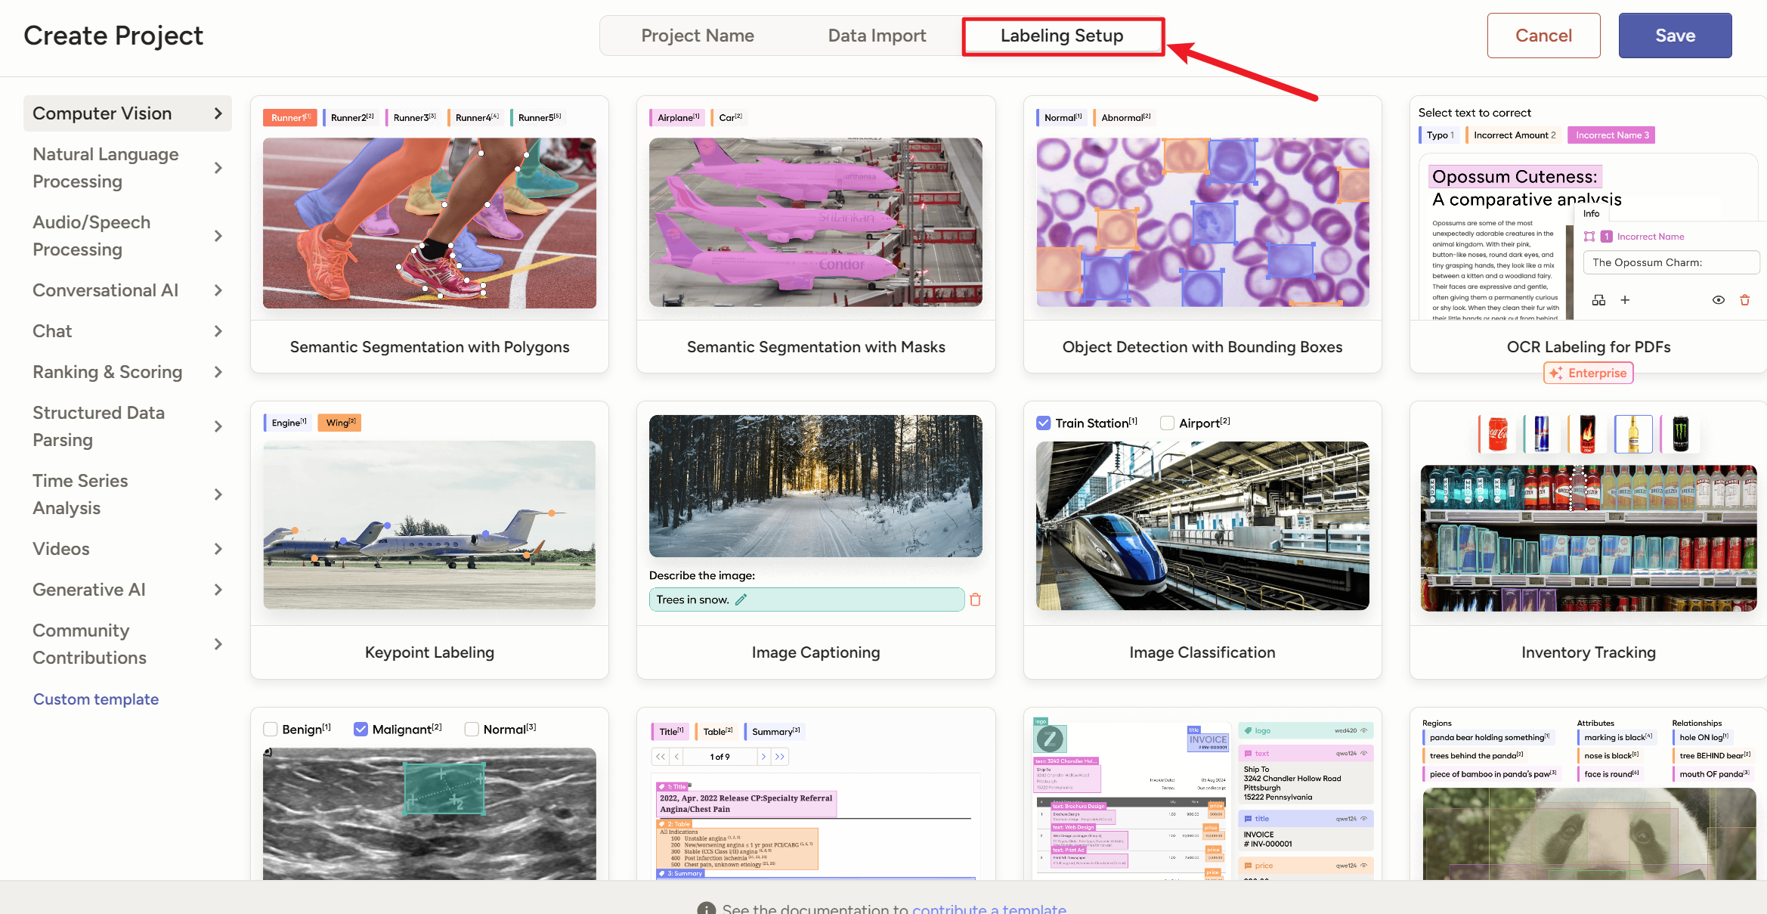Open Custom template link
The image size is (1767, 914).
[x=96, y=699]
